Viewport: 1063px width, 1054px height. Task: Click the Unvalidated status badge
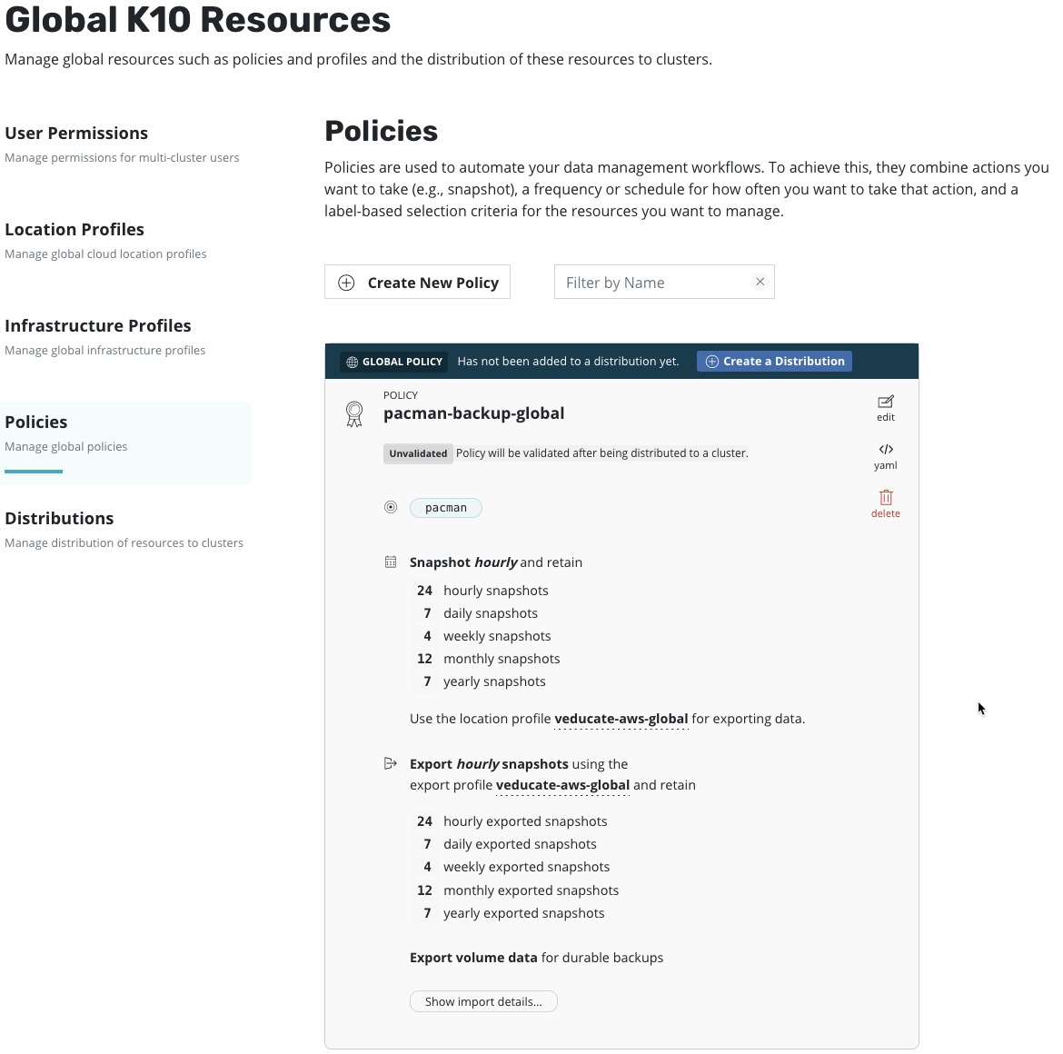click(418, 453)
